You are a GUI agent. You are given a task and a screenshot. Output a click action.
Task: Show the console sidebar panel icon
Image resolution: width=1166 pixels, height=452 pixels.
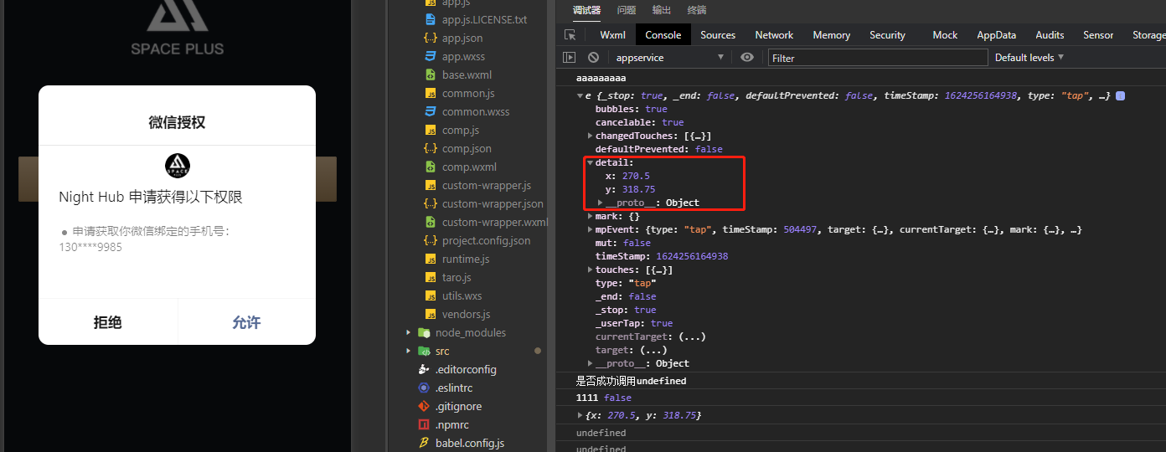coord(570,58)
